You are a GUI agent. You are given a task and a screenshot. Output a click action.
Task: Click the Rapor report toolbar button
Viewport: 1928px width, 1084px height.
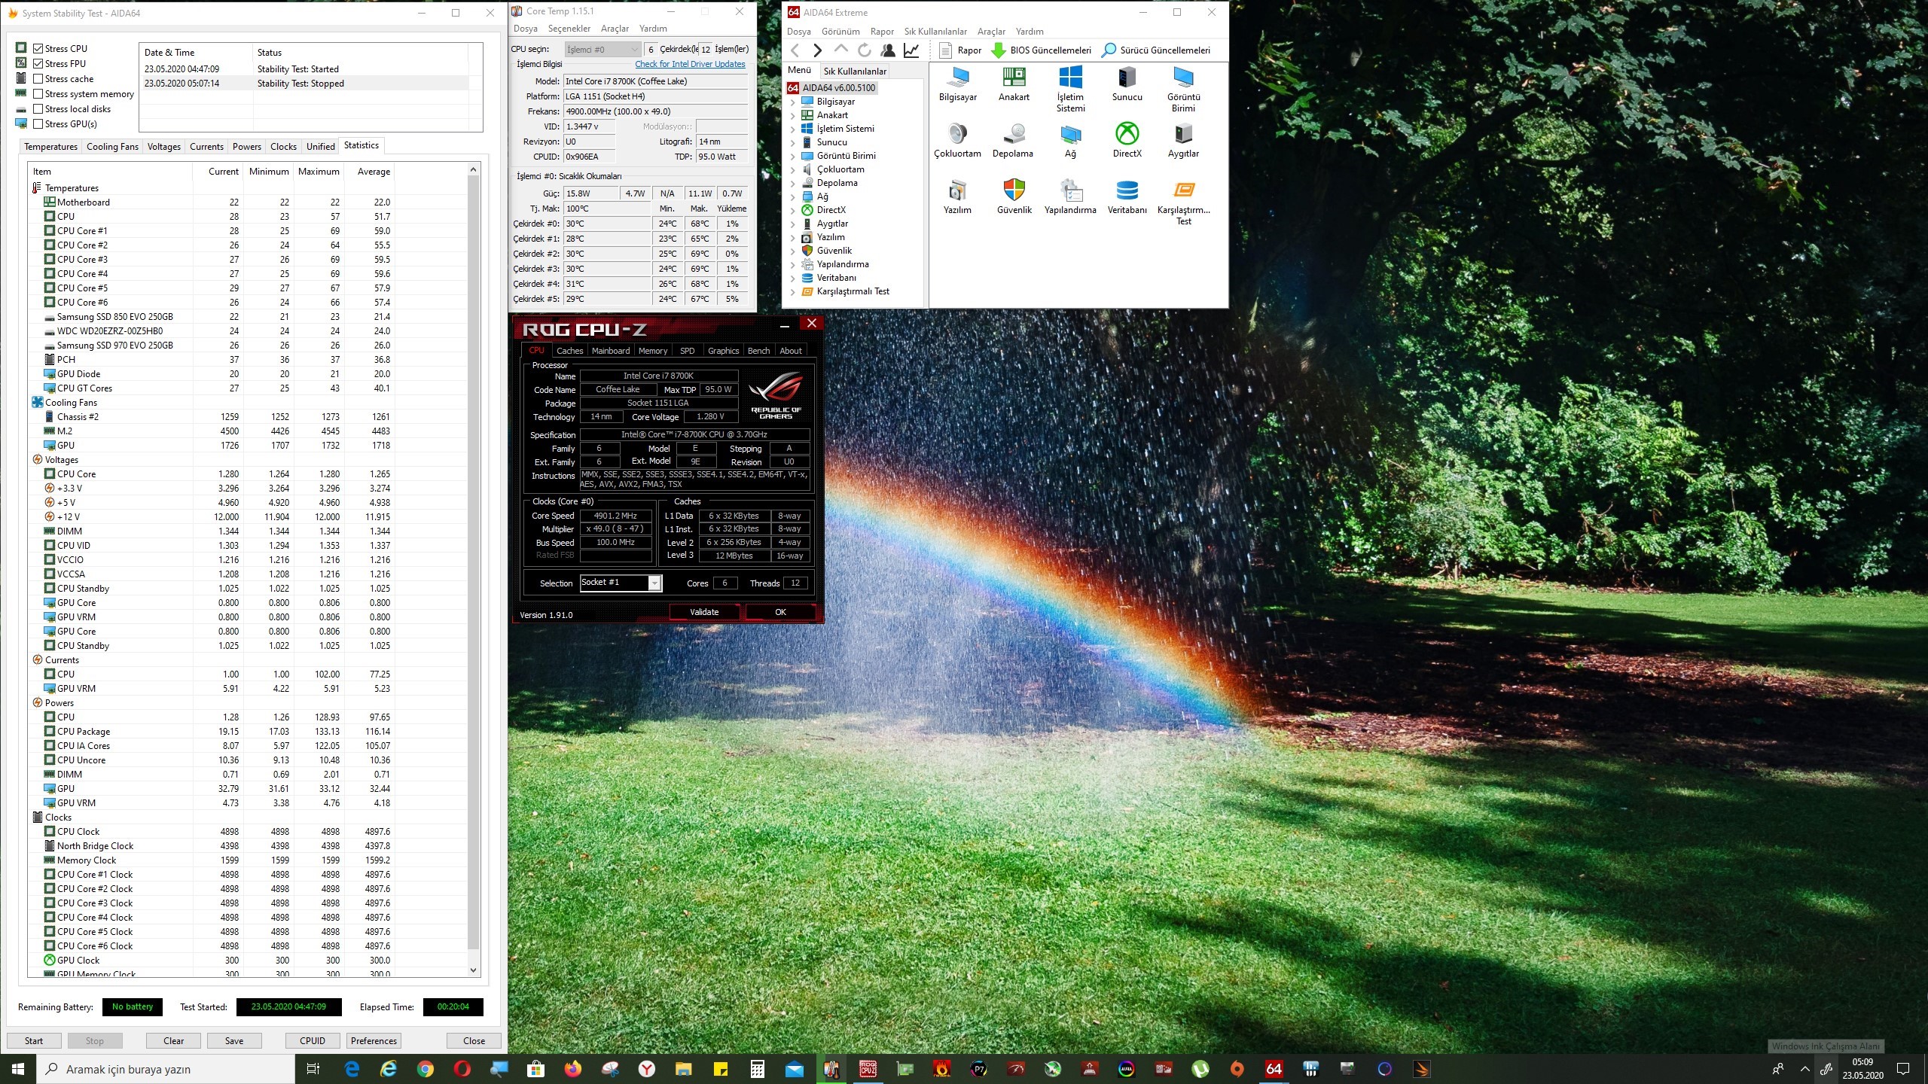(960, 50)
